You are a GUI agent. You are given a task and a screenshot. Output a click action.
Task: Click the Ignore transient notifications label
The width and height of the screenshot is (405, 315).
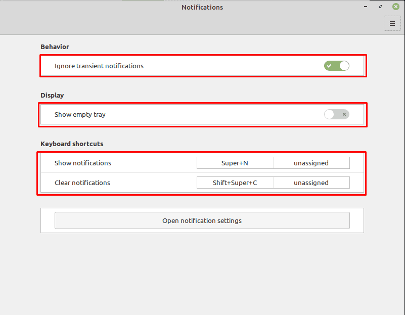[x=99, y=66]
